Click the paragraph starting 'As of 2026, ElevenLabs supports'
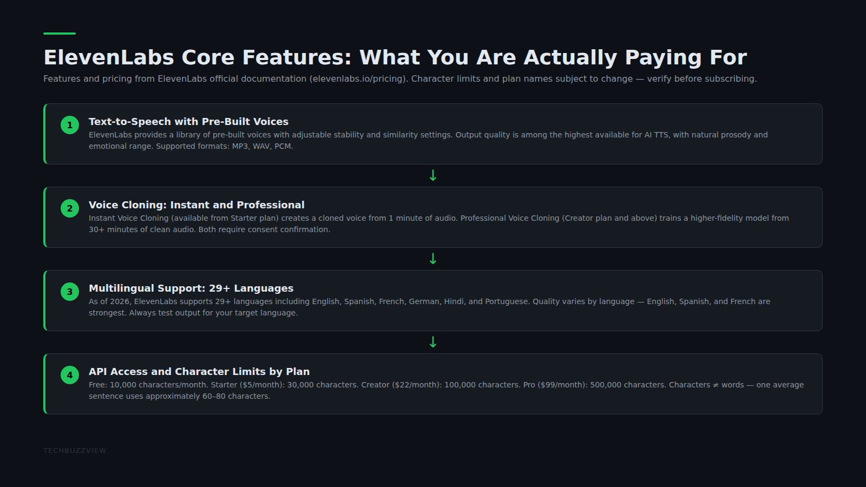Viewport: 866px width, 487px height. point(429,307)
